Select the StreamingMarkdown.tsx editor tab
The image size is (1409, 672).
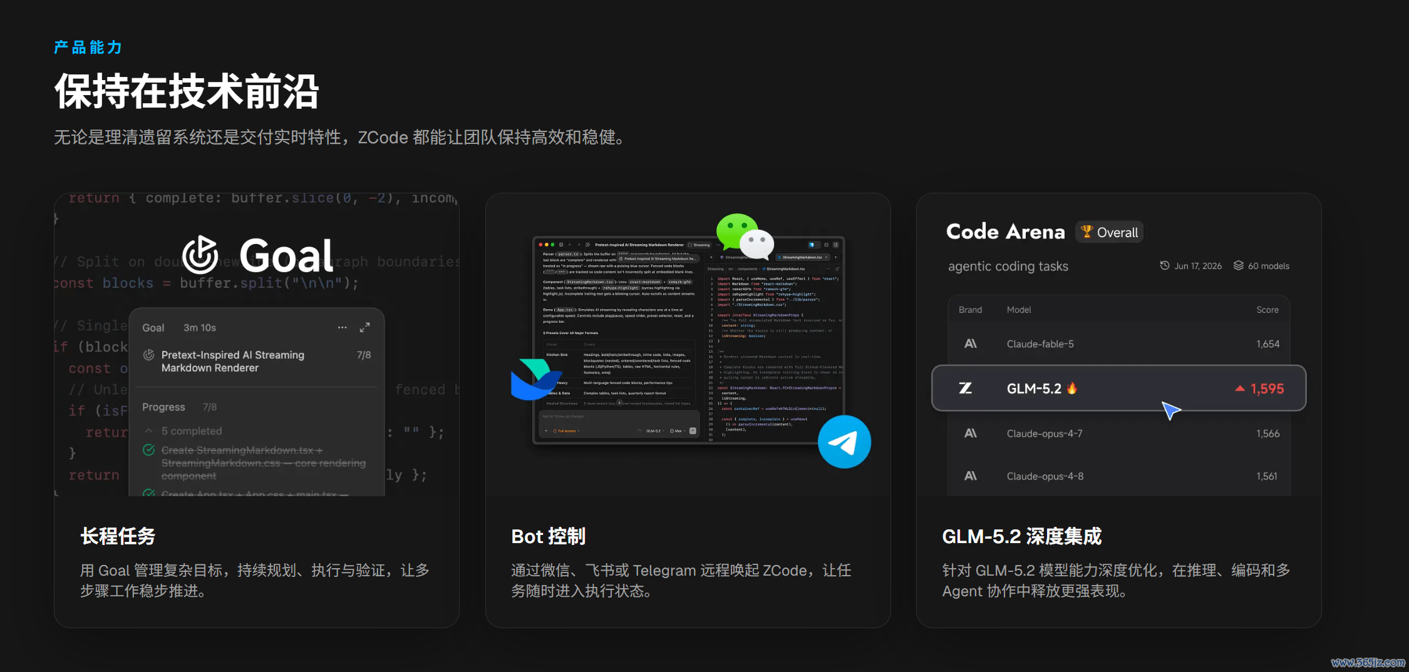(x=802, y=257)
